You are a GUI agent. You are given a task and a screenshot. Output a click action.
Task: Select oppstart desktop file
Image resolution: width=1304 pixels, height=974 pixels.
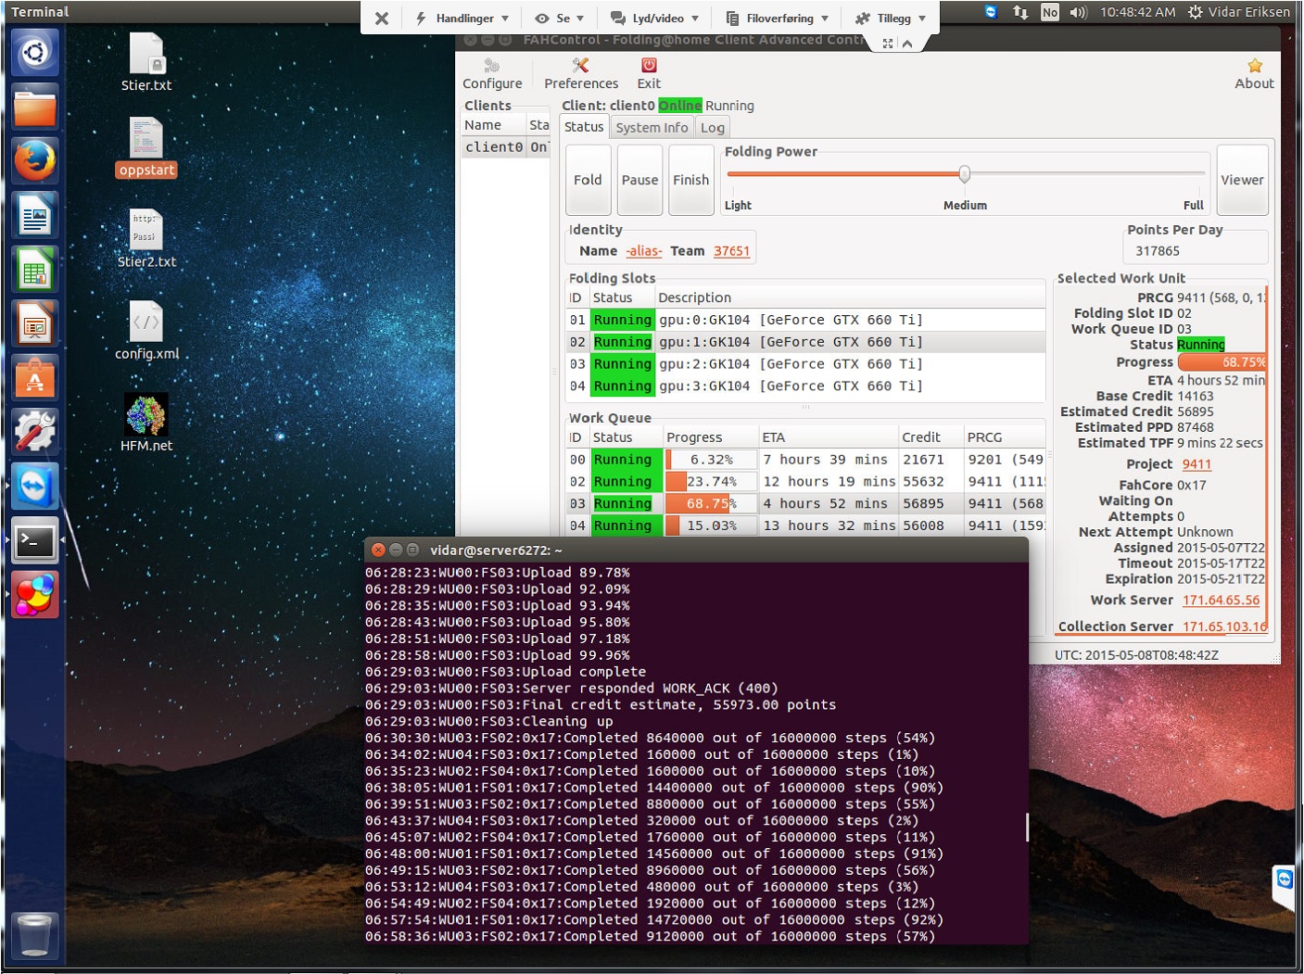146,147
